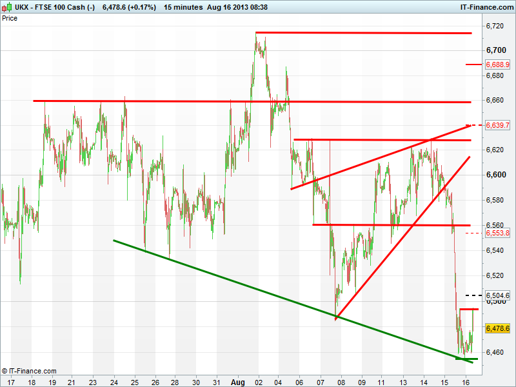
Task: Click the 6,460 price axis label
Action: coord(495,352)
